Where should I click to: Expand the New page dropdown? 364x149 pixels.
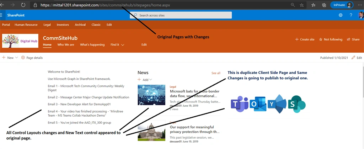coord(10,58)
